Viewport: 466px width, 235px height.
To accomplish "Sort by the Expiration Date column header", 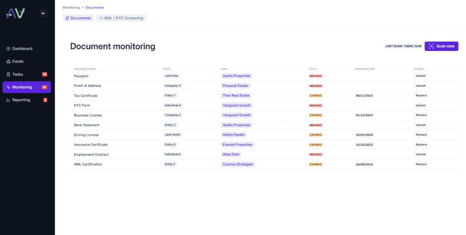I will click(365, 69).
